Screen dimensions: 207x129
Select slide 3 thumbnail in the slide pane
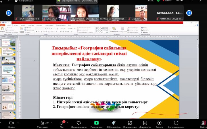8,61
